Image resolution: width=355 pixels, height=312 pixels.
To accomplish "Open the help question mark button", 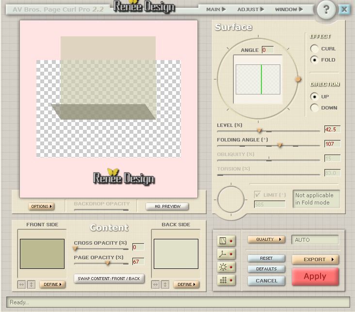I will click(326, 10).
